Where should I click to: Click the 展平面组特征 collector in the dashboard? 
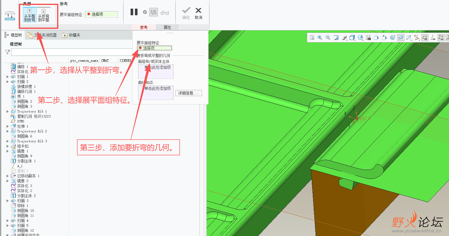[101, 14]
